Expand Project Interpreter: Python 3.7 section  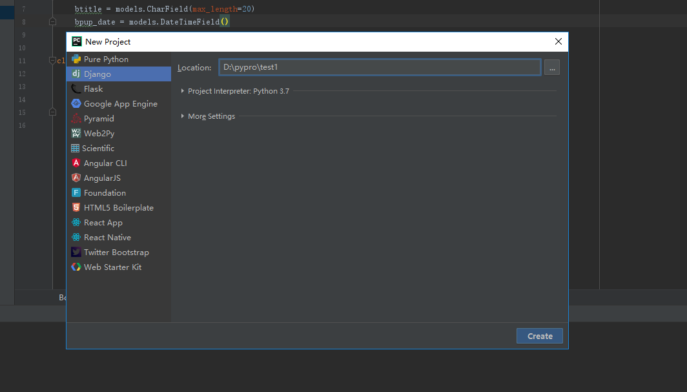pos(182,91)
